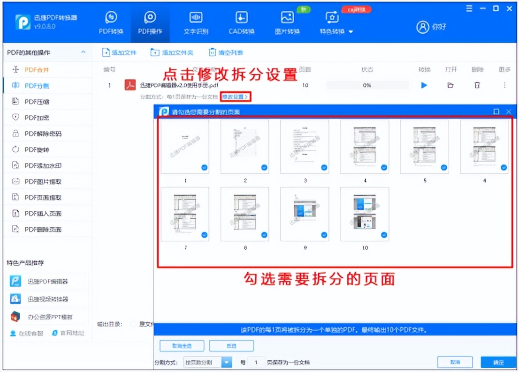This screenshot has width=519, height=372.
Task: Open the 图片转换 tab
Action: pos(287,23)
